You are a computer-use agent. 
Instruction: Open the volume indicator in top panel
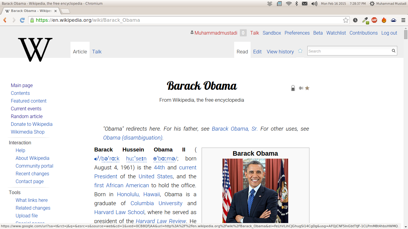tap(314, 4)
